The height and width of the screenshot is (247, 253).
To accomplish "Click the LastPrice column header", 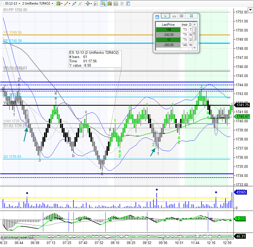I will point(168,25).
